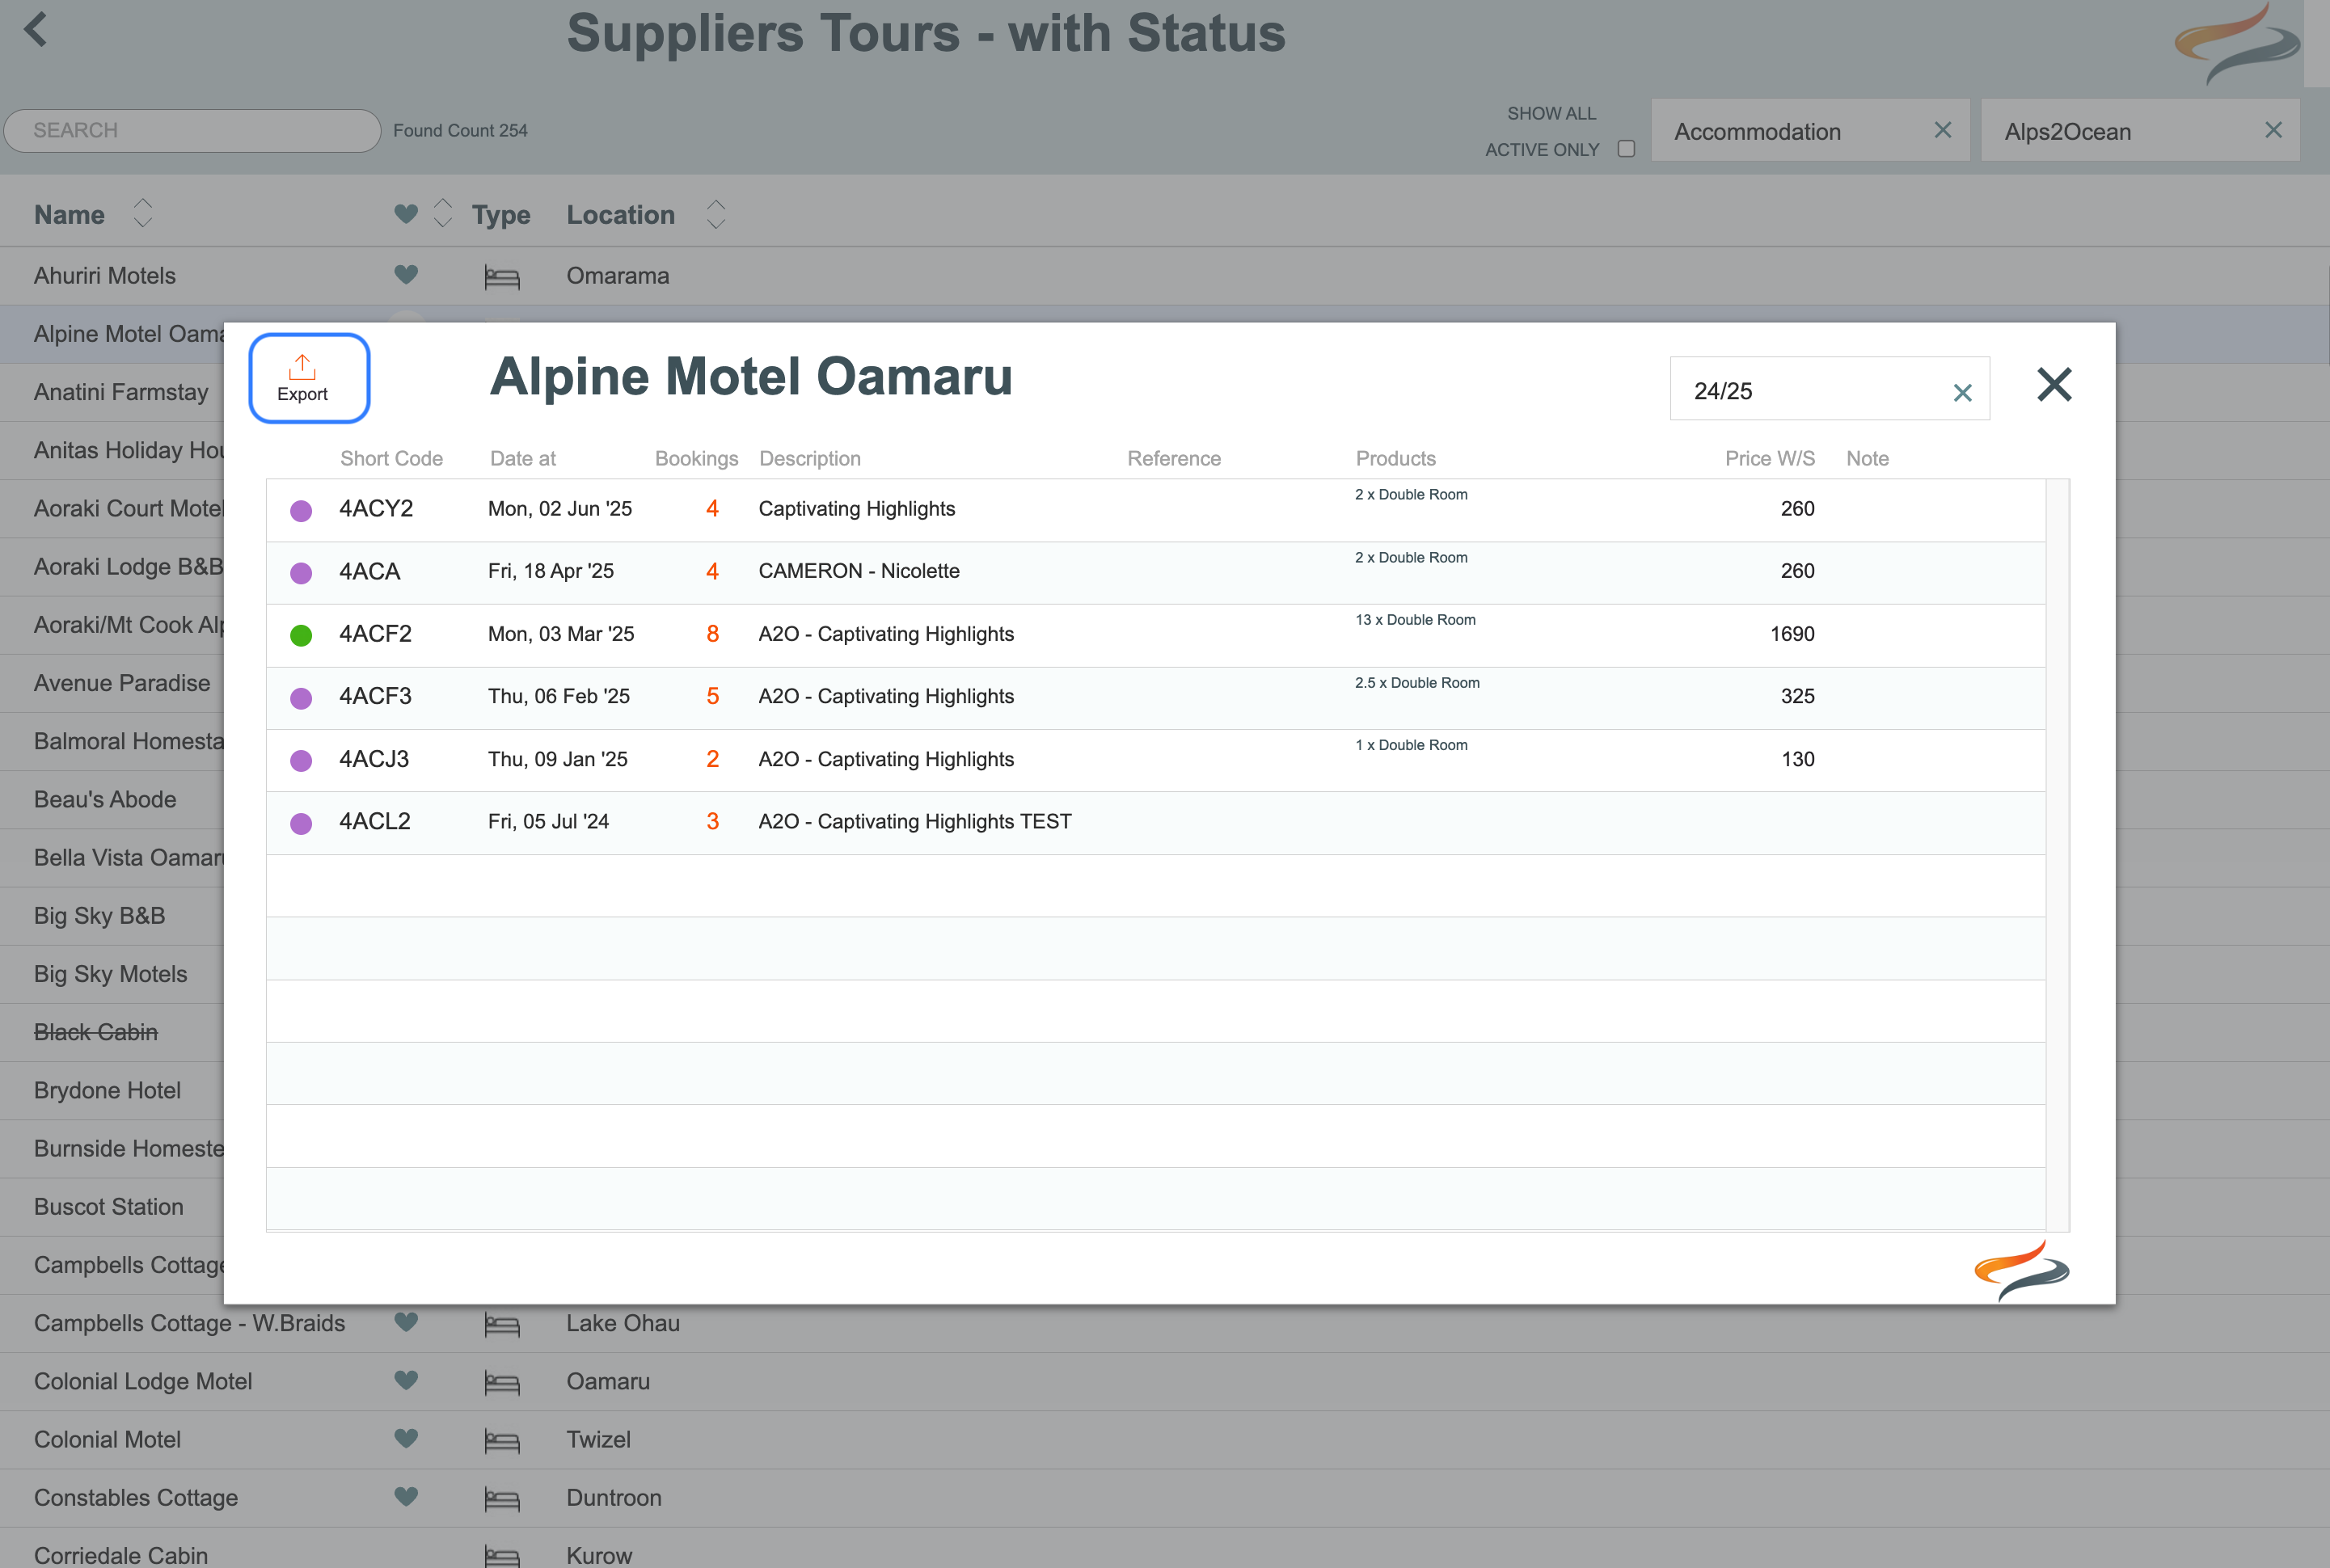Close the Alpine Motel Oamaru popup

pyautogui.click(x=2053, y=384)
